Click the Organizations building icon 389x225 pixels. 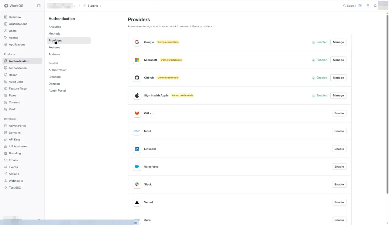coord(6,24)
